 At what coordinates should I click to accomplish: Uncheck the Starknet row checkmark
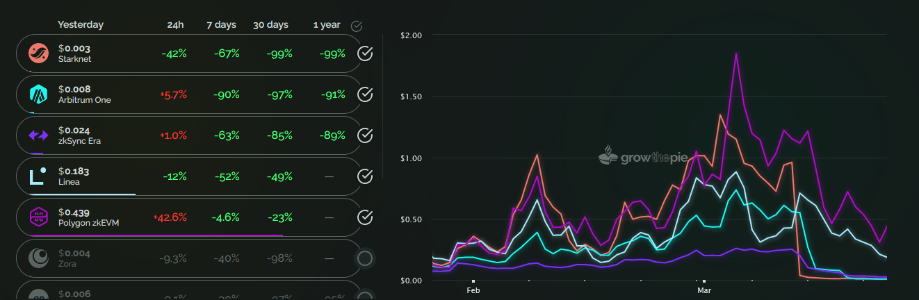[x=365, y=53]
